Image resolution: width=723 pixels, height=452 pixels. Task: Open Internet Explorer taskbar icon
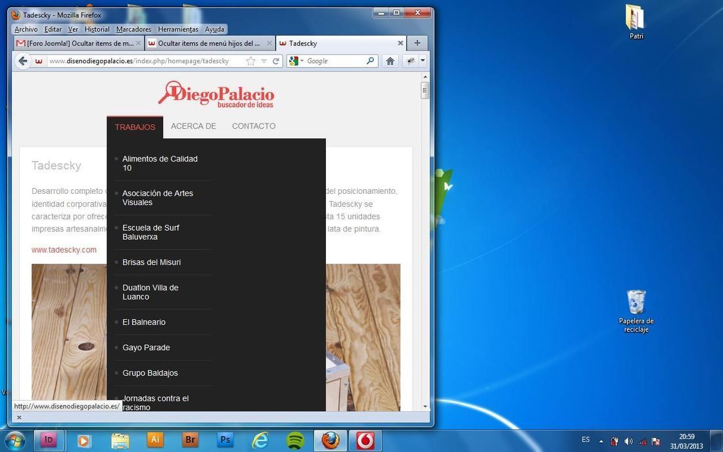click(x=260, y=441)
